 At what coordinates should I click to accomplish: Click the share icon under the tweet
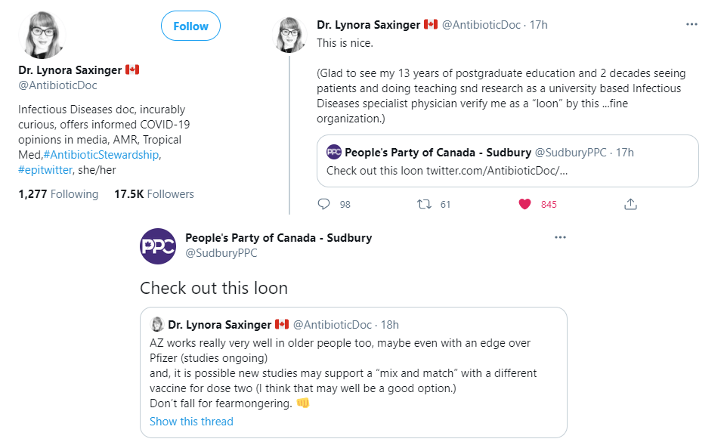(630, 204)
